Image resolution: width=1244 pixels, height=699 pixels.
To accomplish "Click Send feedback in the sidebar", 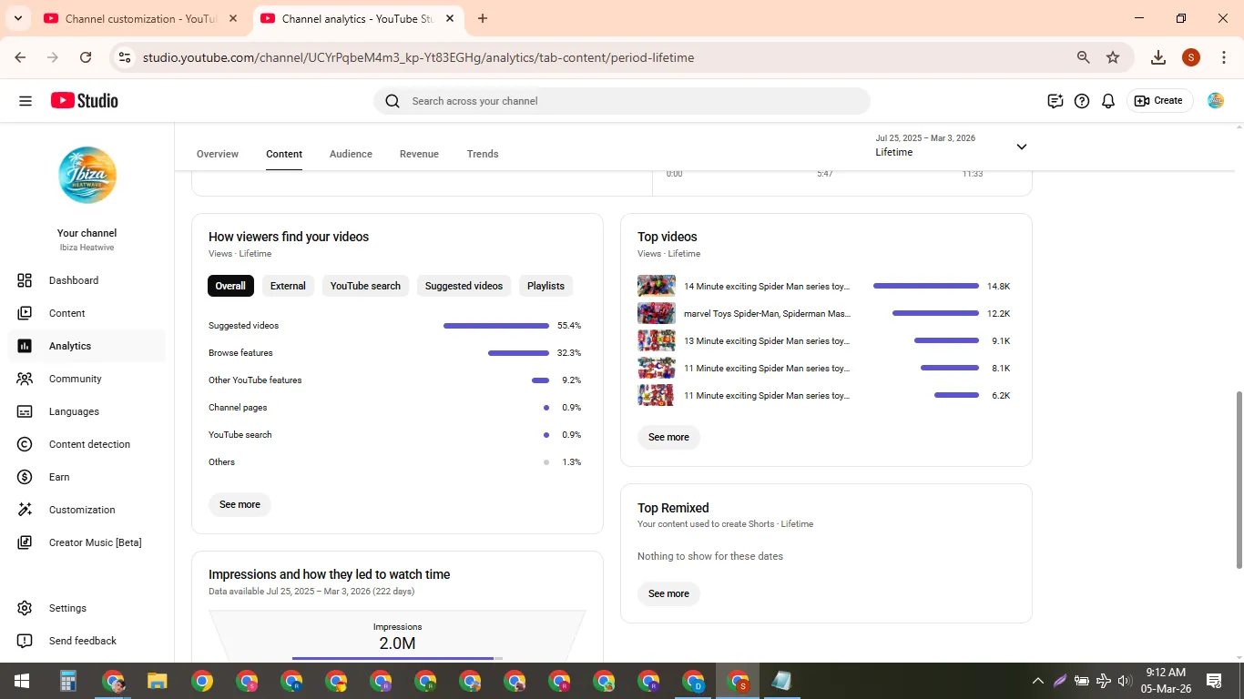I will click(87, 641).
